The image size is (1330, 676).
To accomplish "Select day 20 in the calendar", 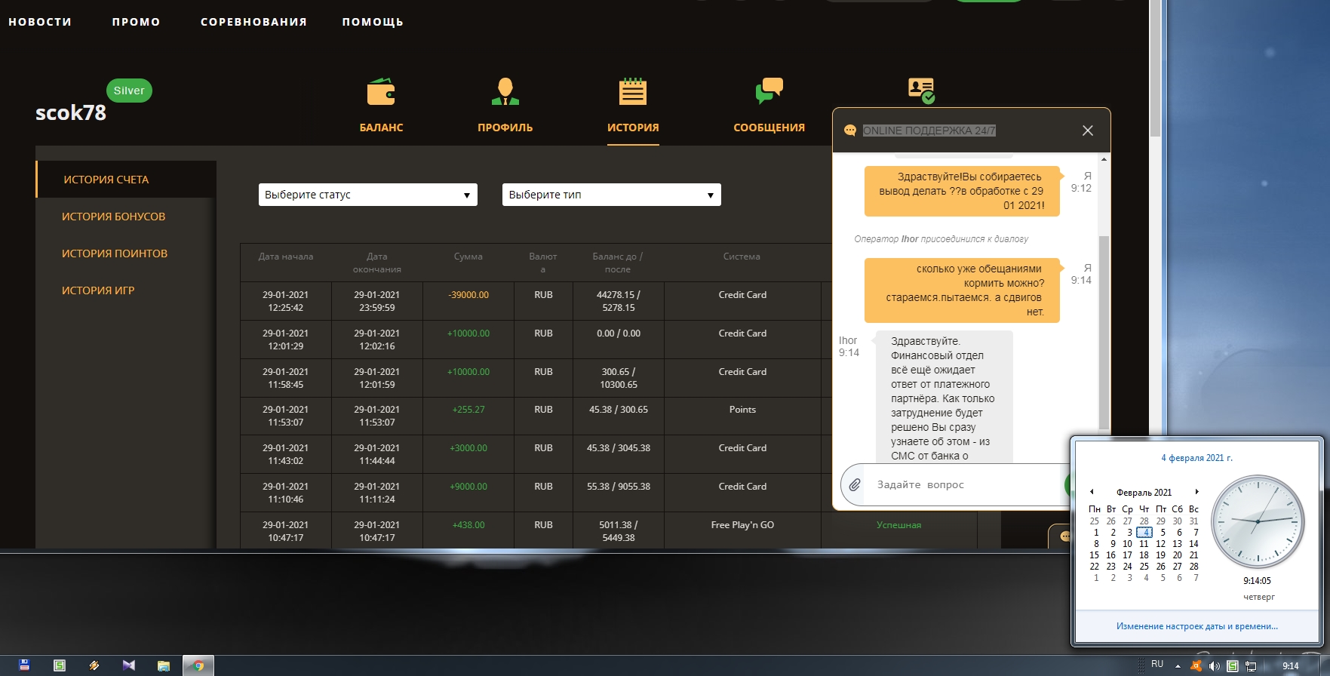I will click(x=1178, y=555).
